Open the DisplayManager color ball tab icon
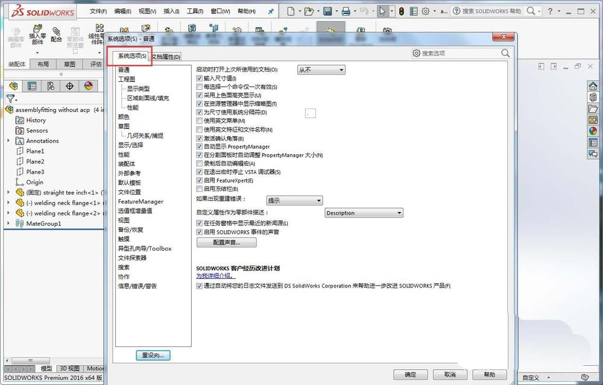The width and height of the screenshot is (603, 385). coord(89,86)
